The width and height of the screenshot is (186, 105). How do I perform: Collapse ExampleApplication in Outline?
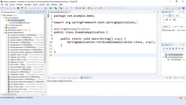tap(163, 57)
